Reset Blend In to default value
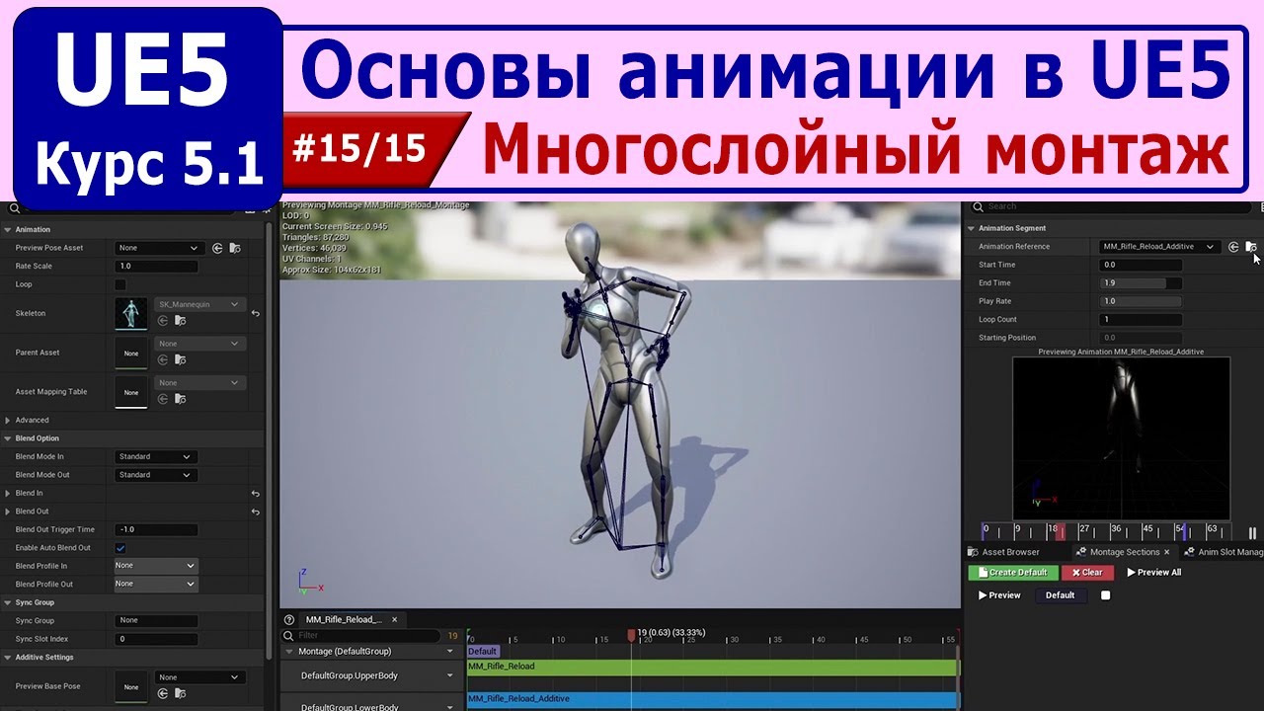This screenshot has height=711, width=1264. (256, 493)
